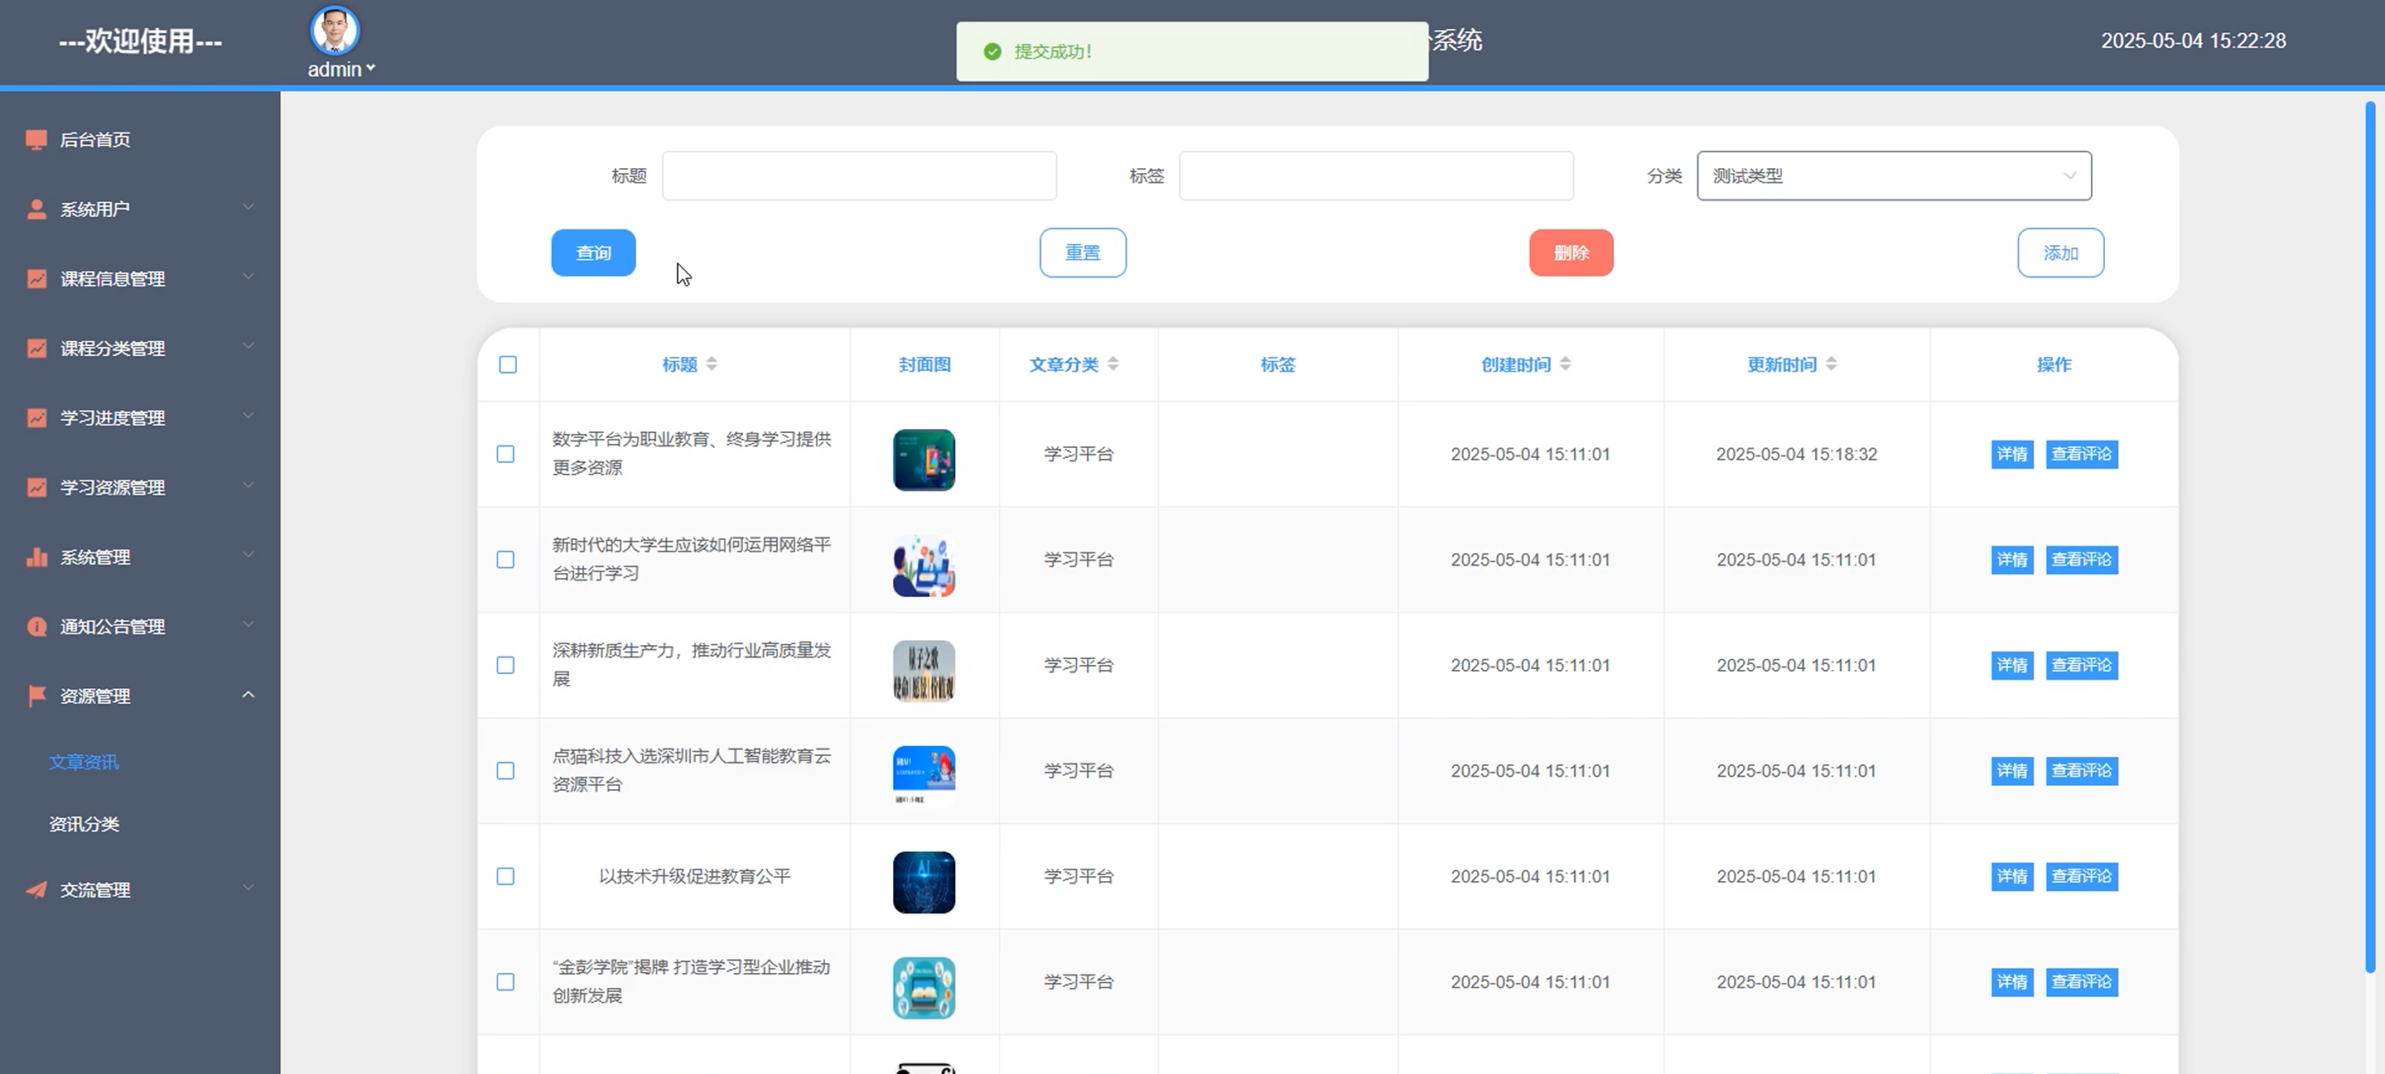Expand the 课程信息管理 menu chevron

pyautogui.click(x=249, y=276)
